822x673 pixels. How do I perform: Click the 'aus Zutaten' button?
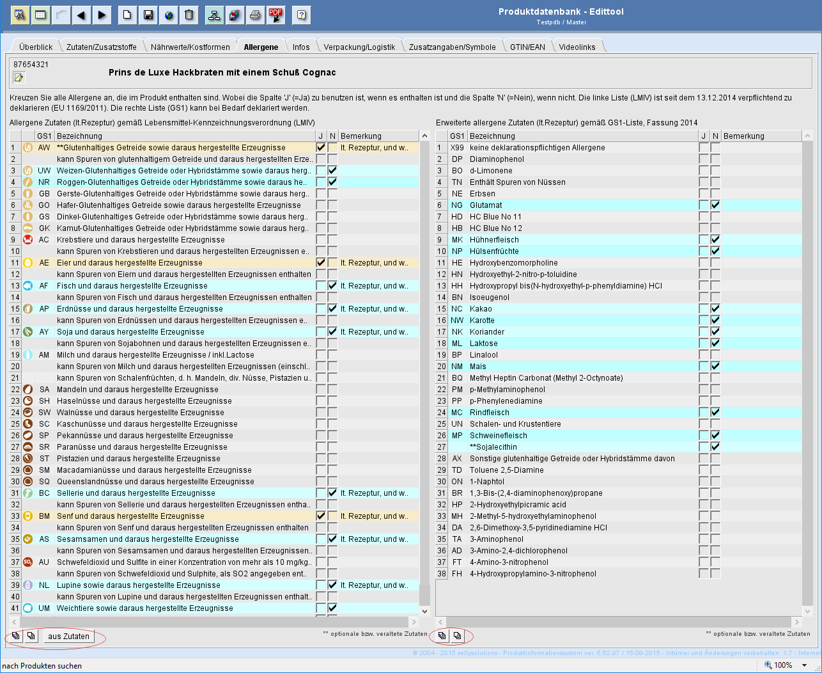(68, 636)
